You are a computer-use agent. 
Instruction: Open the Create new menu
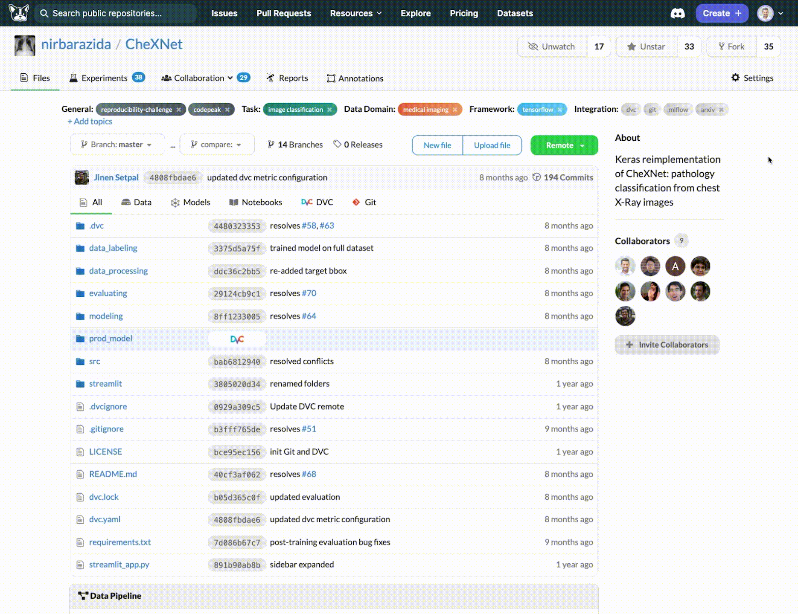point(722,13)
